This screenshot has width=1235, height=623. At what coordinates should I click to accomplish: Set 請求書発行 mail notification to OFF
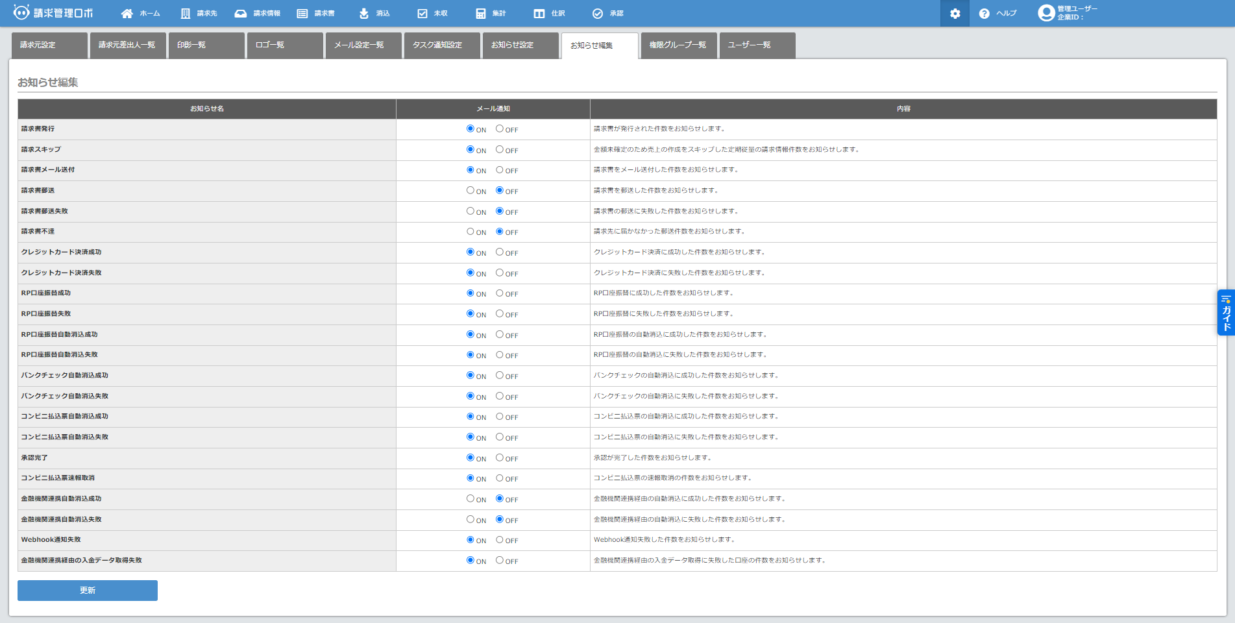point(500,129)
